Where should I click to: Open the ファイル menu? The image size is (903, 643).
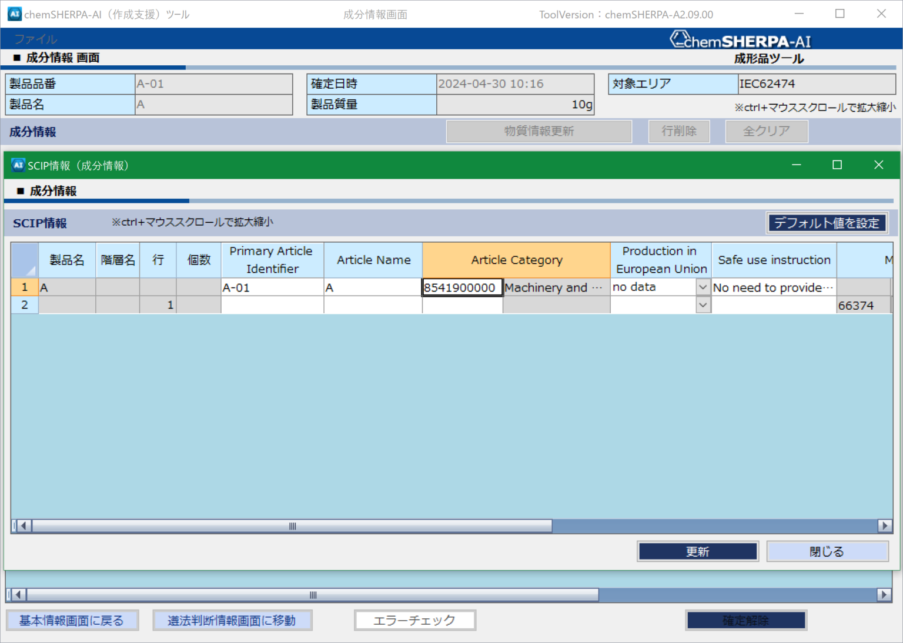pos(36,39)
